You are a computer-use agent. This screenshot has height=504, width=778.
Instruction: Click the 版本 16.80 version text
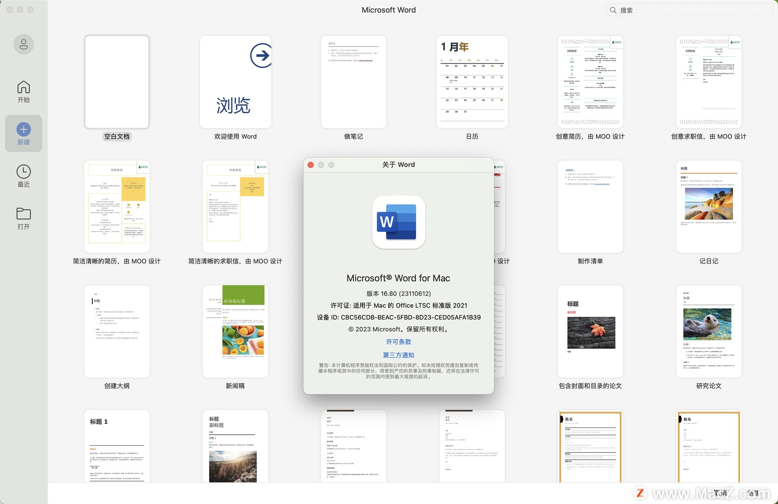click(399, 294)
